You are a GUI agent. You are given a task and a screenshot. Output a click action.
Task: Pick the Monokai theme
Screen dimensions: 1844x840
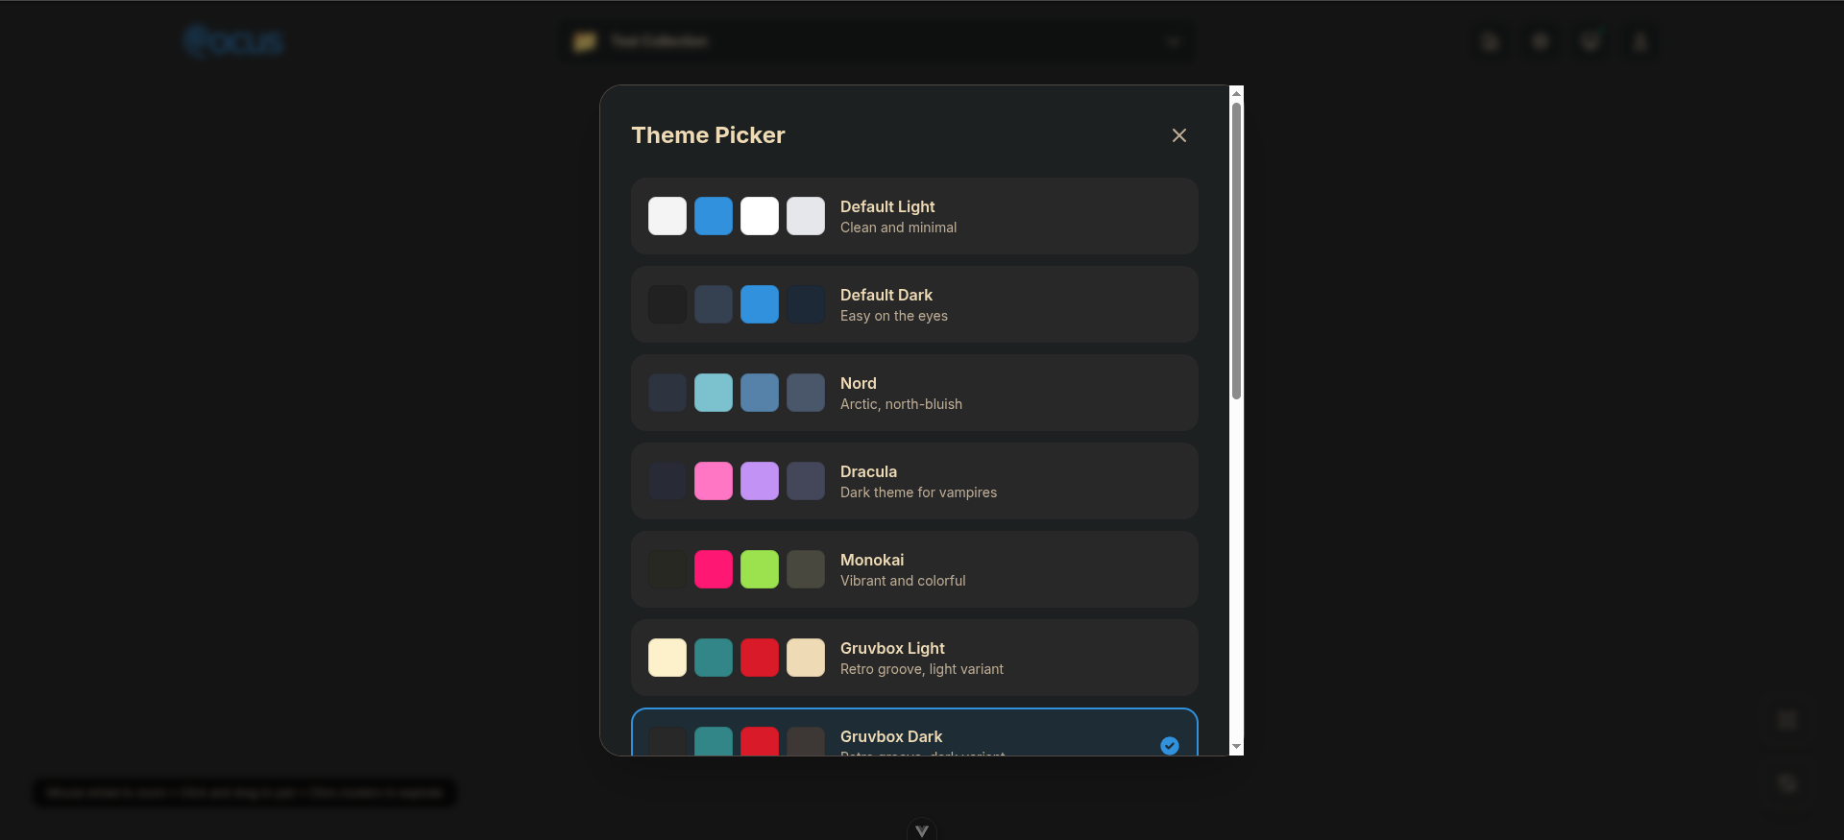tap(914, 569)
